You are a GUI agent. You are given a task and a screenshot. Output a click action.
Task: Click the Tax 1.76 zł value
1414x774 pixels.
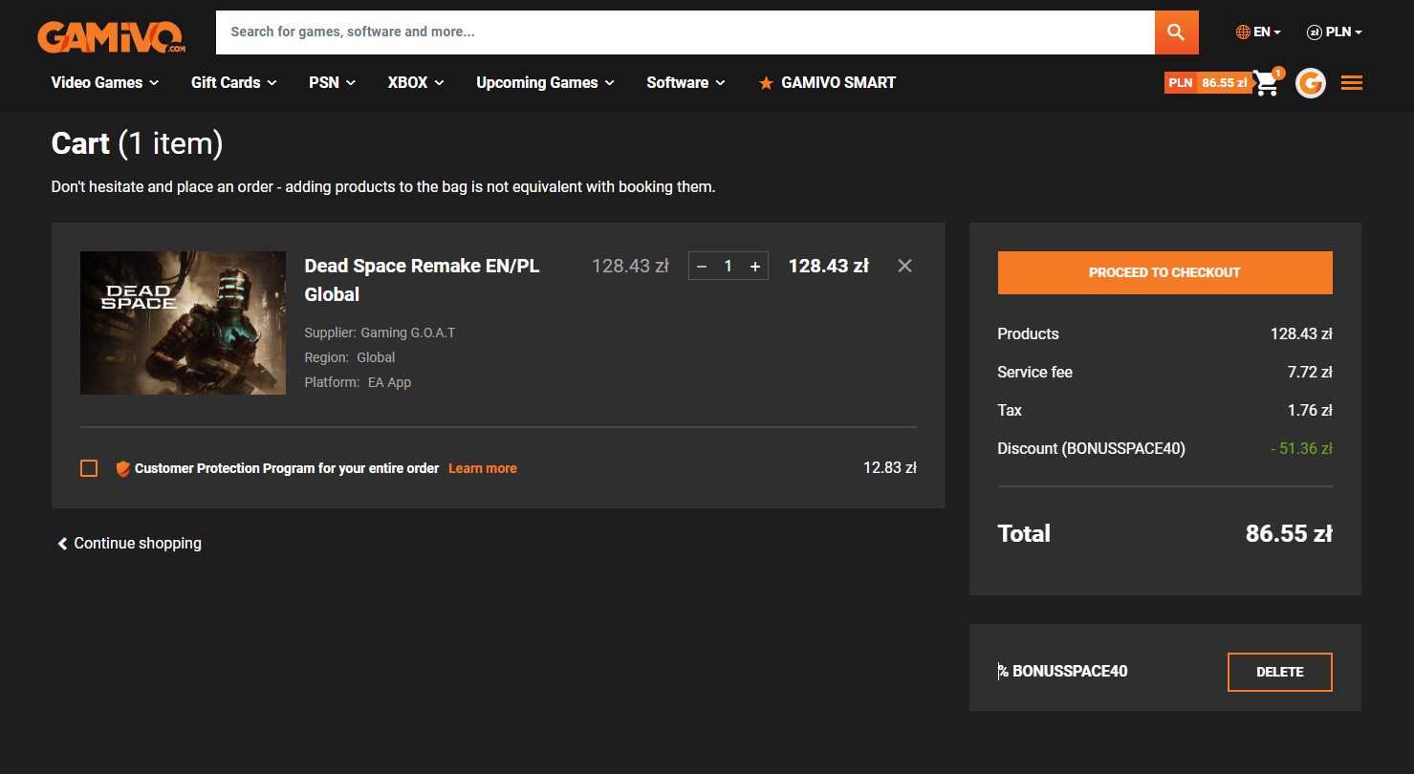1310,410
